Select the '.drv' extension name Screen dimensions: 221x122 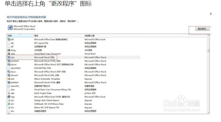[13, 111]
